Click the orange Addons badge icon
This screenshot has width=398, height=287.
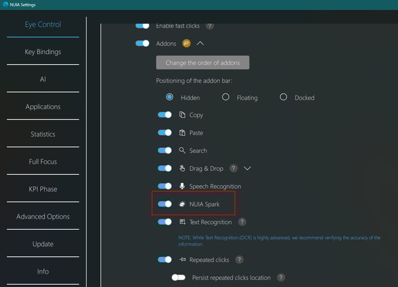(186, 43)
